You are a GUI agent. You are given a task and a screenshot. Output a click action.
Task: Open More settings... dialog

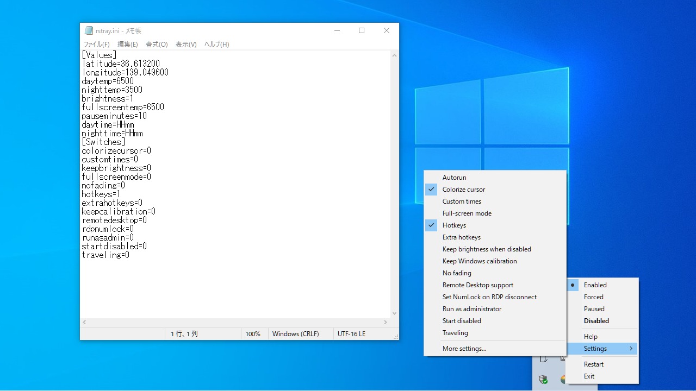[495, 349]
